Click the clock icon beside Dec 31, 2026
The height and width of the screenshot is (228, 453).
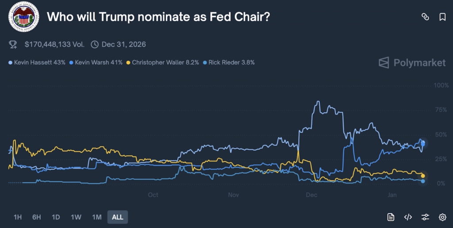95,44
